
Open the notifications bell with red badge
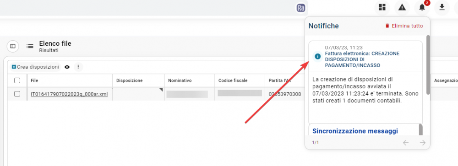[x=422, y=8]
